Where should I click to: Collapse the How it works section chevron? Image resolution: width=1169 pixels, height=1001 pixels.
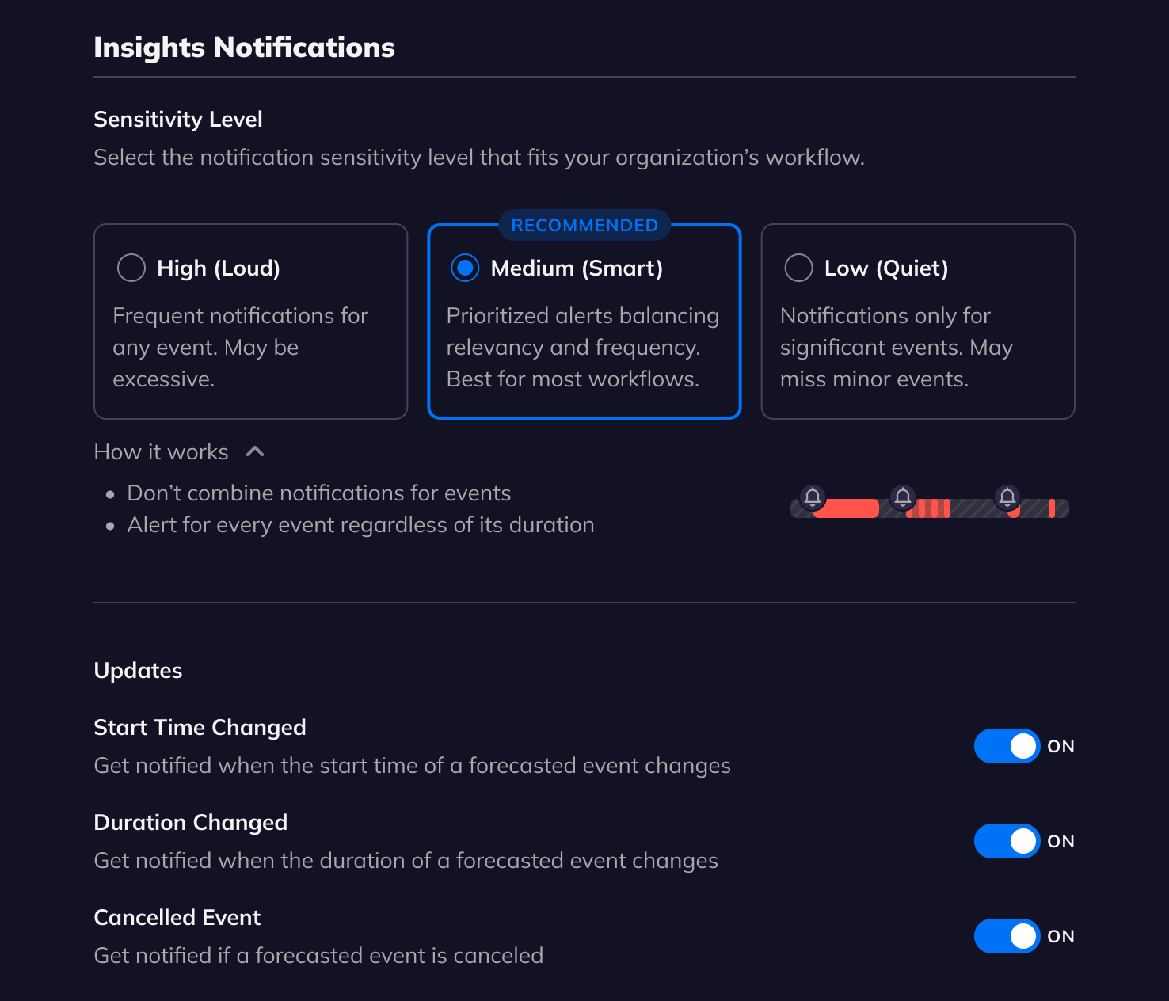[255, 451]
